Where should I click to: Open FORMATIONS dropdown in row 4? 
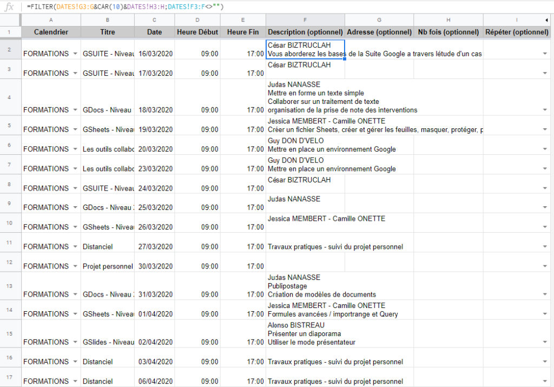coord(75,110)
